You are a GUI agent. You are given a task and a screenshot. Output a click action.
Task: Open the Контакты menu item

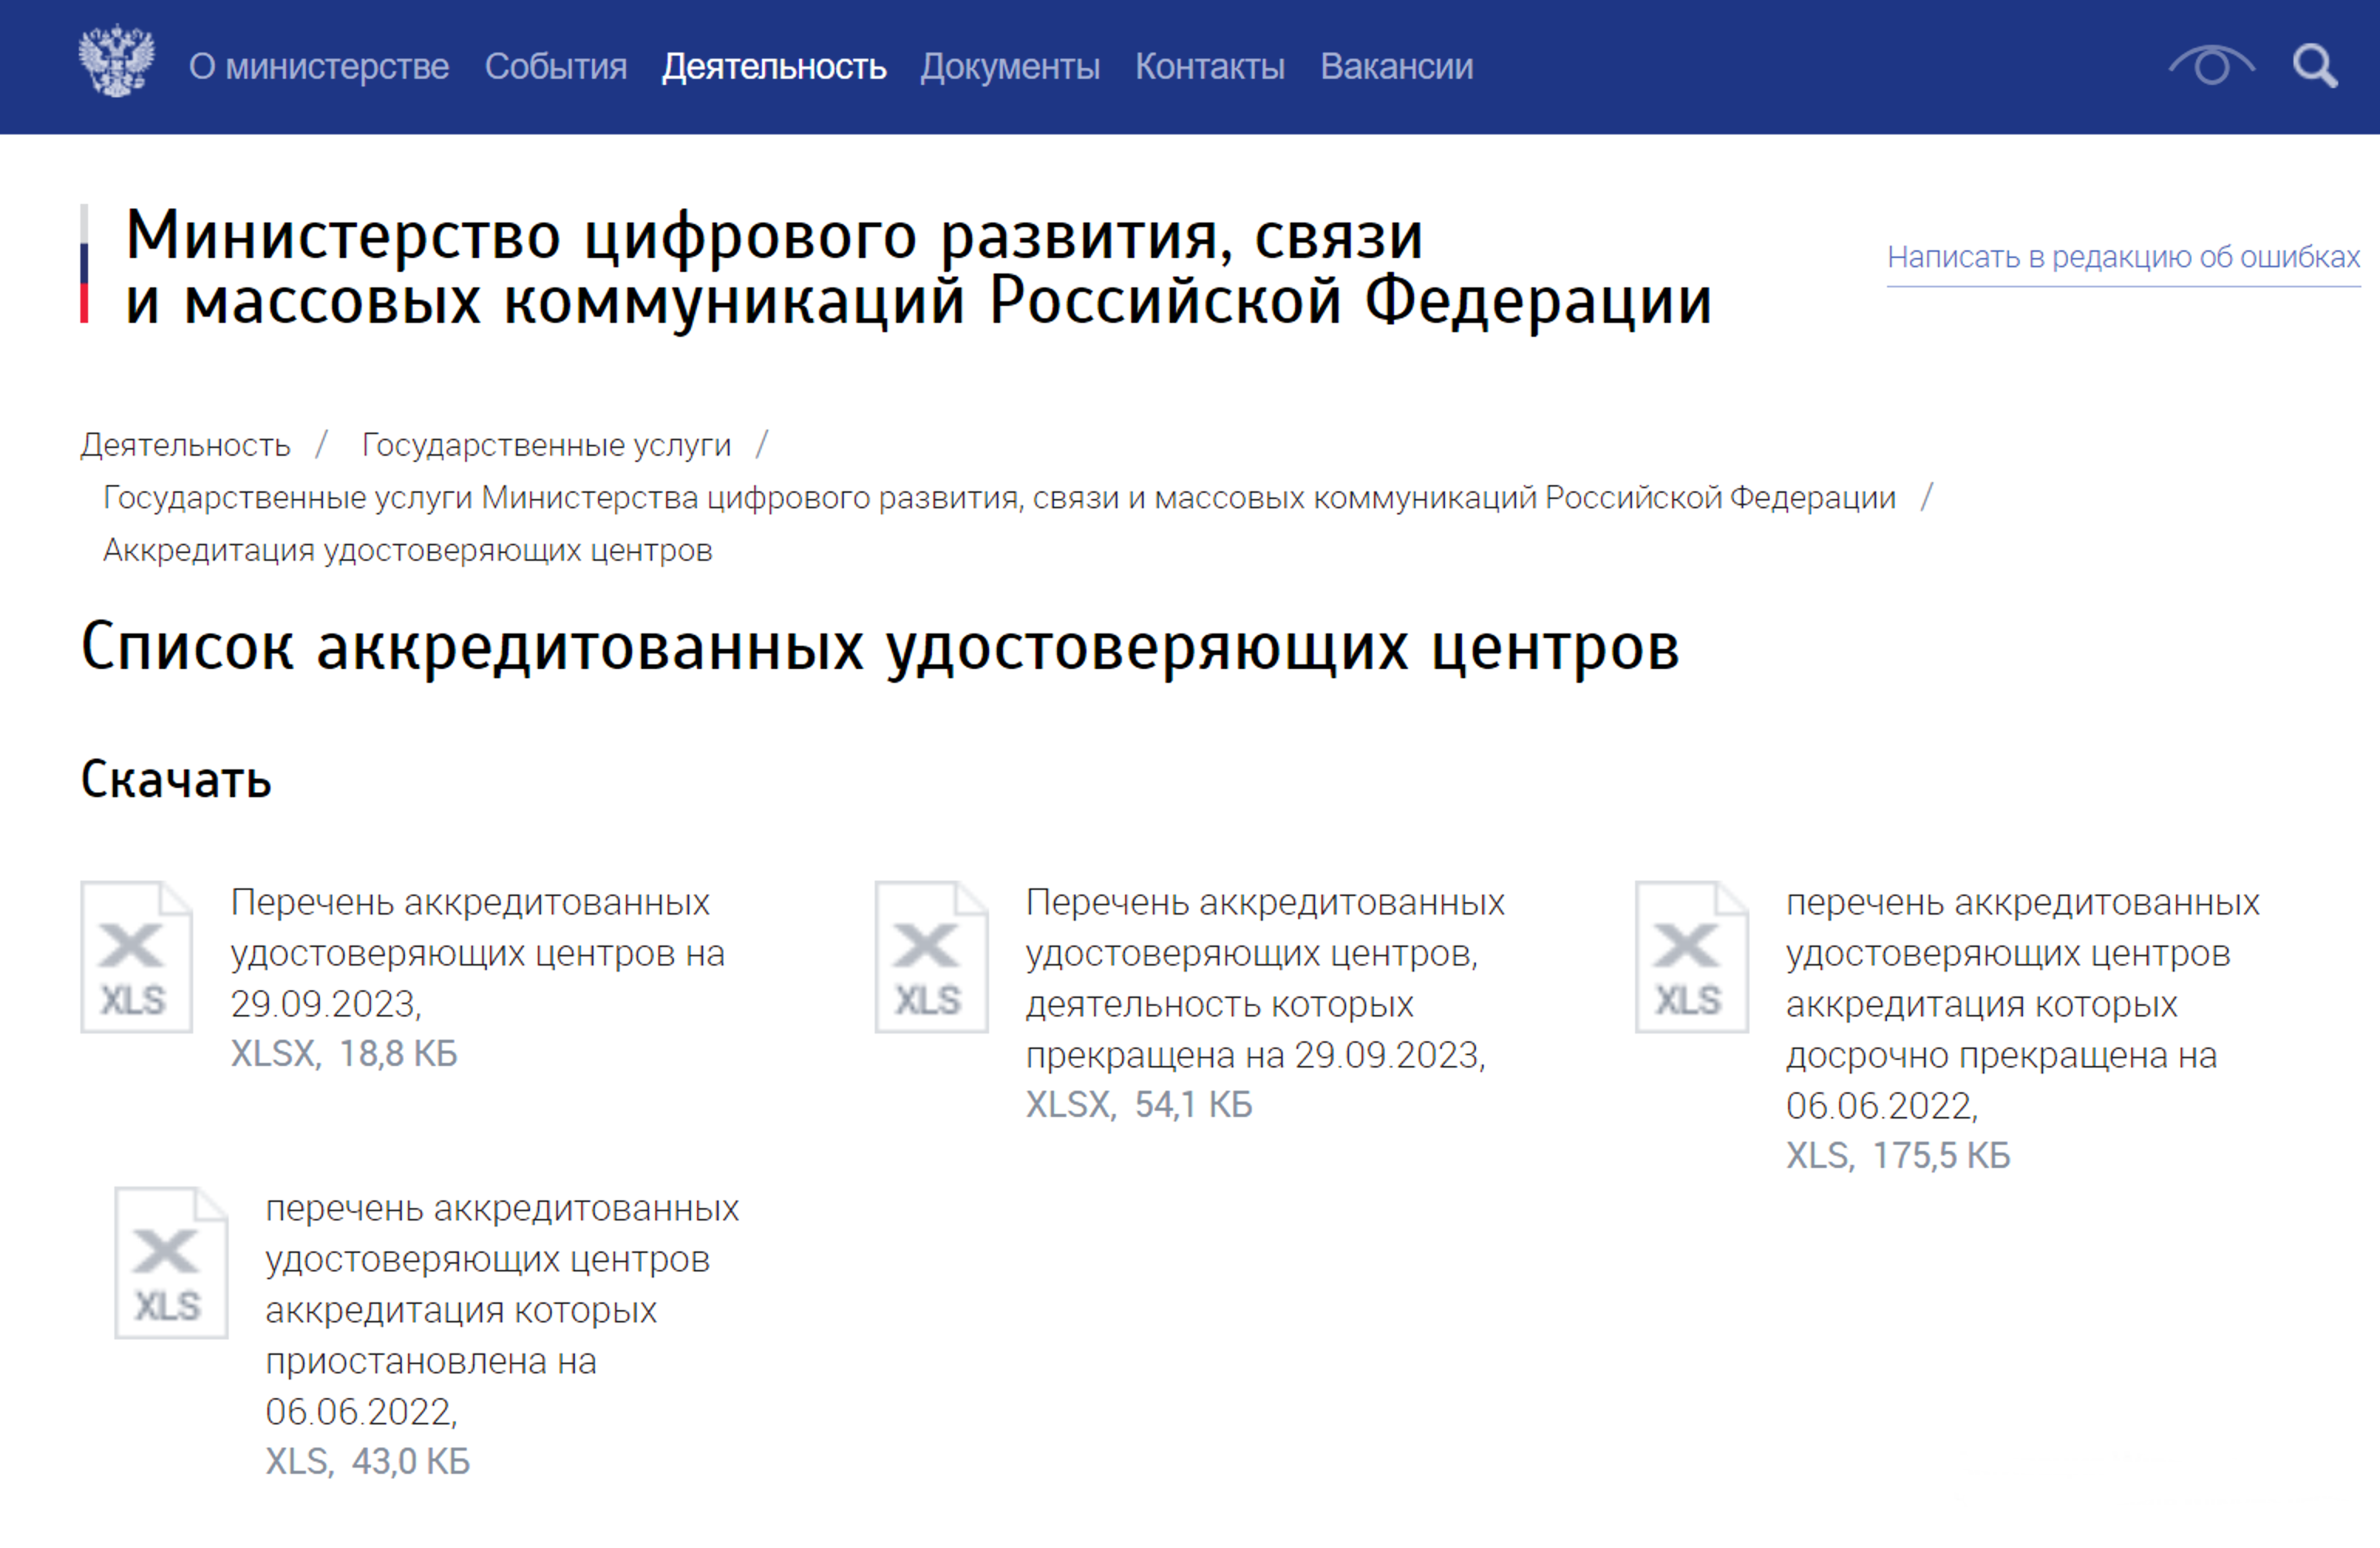tap(1210, 67)
